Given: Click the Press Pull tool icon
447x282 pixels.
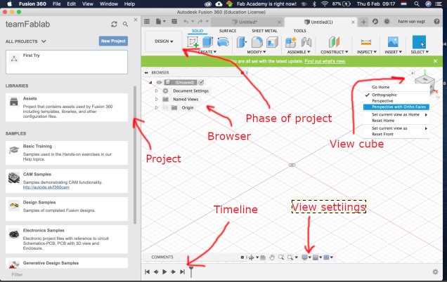Looking at the screenshot, I should tap(242, 42).
